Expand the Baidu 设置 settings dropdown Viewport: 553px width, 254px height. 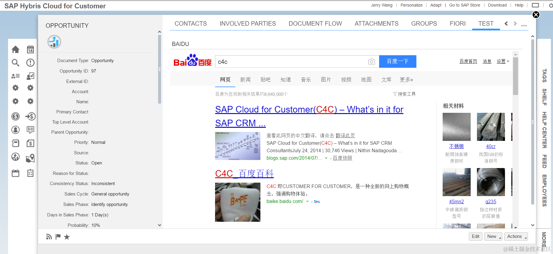click(x=503, y=61)
